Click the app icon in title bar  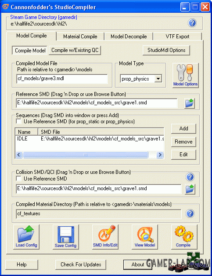pos(5,7)
